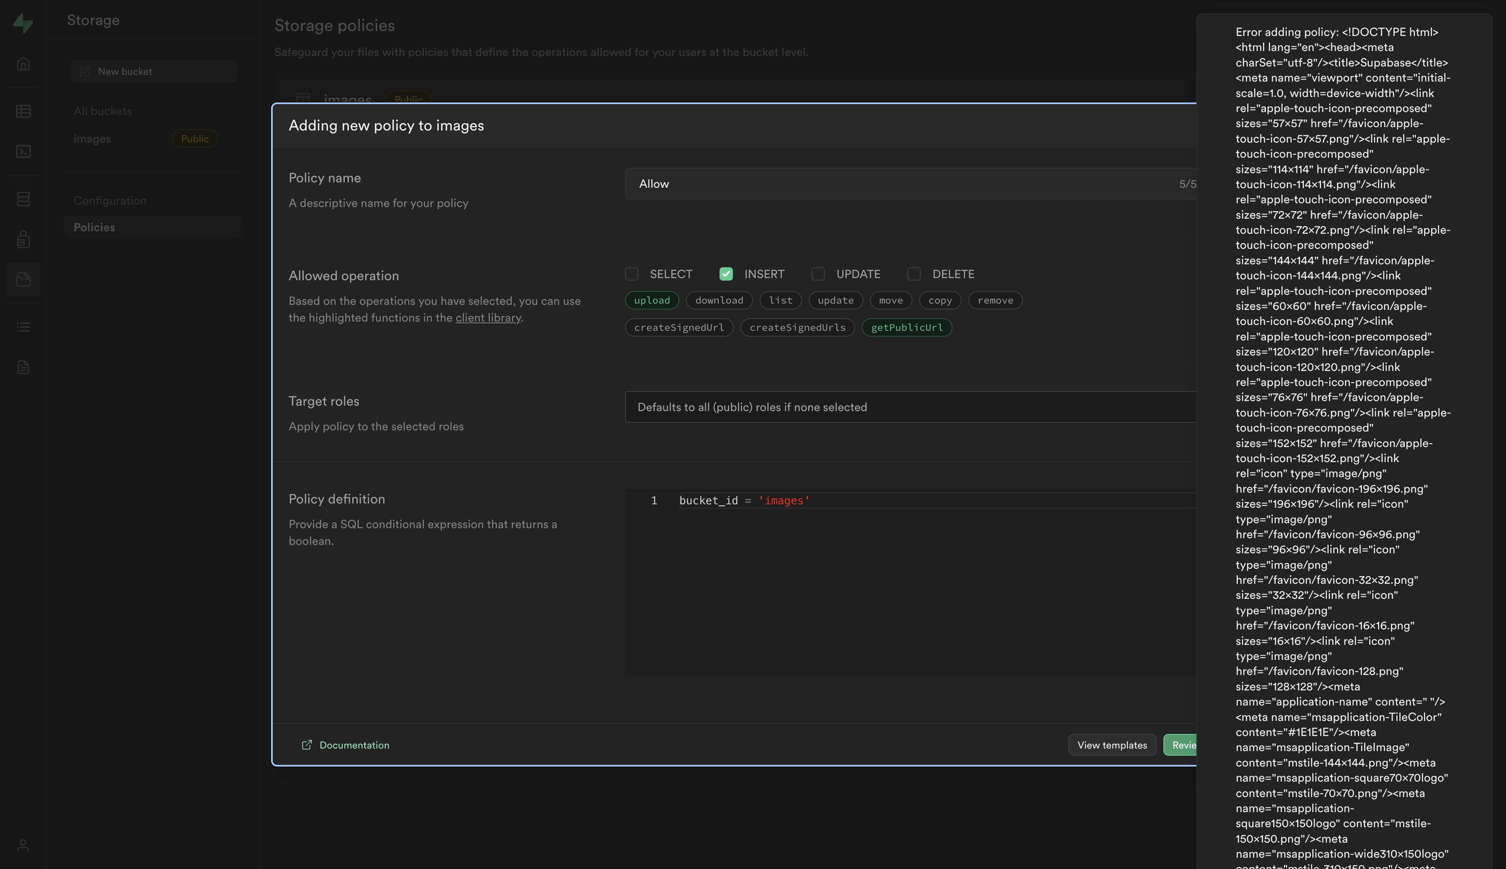The height and width of the screenshot is (869, 1506).
Task: Open the client library link
Action: pyautogui.click(x=488, y=317)
